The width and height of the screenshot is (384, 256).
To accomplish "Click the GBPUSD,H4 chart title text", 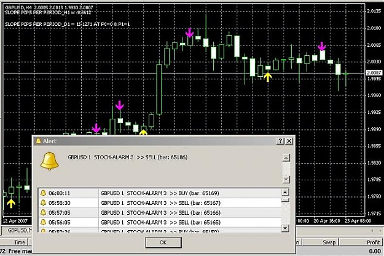I will (49, 7).
